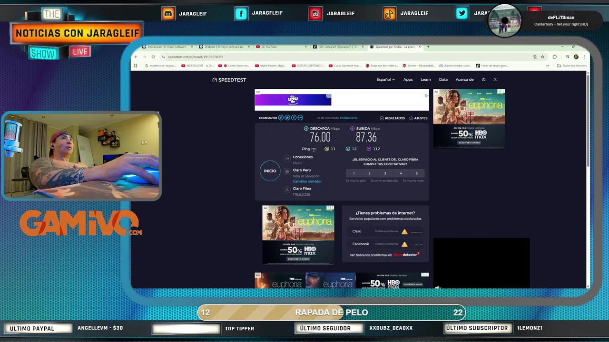Click the download ping icon showing 12
Image resolution: width=609 pixels, height=342 pixels.
click(348, 149)
